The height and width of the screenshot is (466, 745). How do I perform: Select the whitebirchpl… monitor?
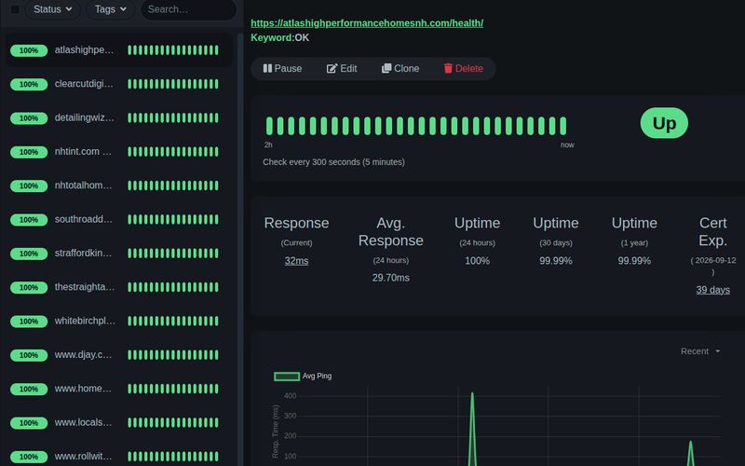(119, 321)
